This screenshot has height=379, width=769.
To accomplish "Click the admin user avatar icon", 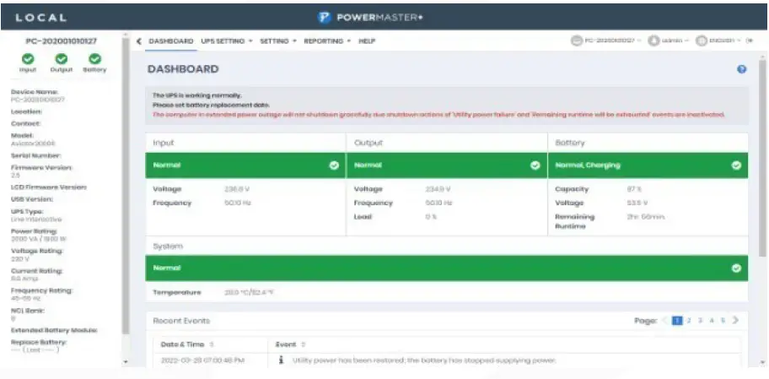I will click(x=653, y=41).
